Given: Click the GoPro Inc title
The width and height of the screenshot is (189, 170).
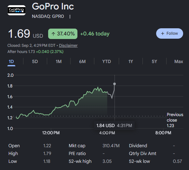Looking at the screenshot, I should (53, 6).
